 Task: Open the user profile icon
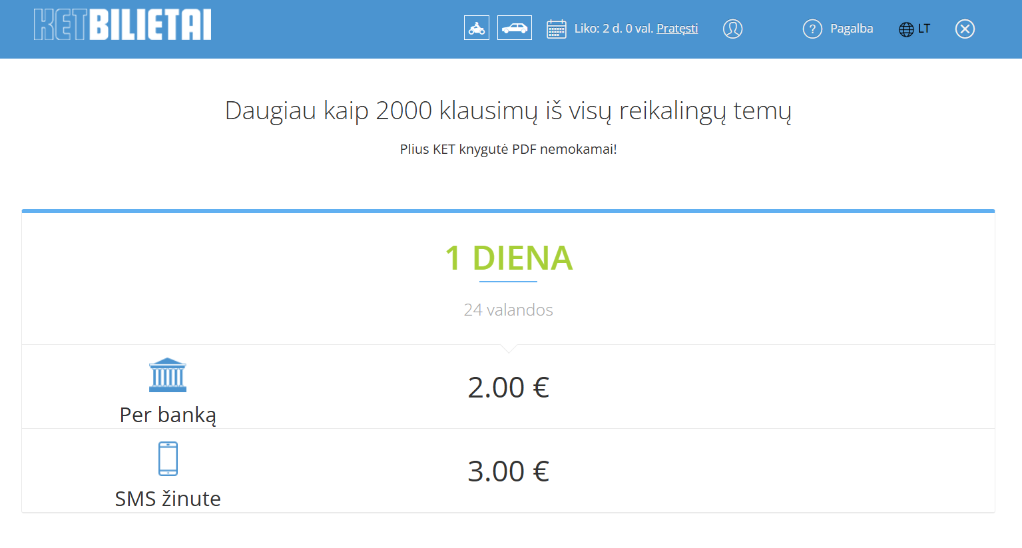tap(732, 29)
